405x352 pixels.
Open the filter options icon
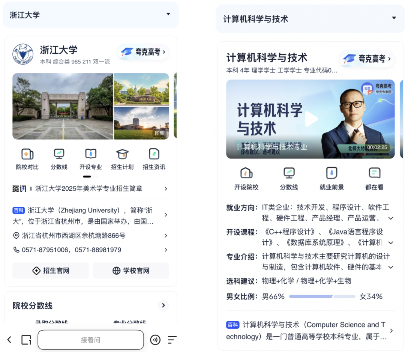click(x=172, y=340)
